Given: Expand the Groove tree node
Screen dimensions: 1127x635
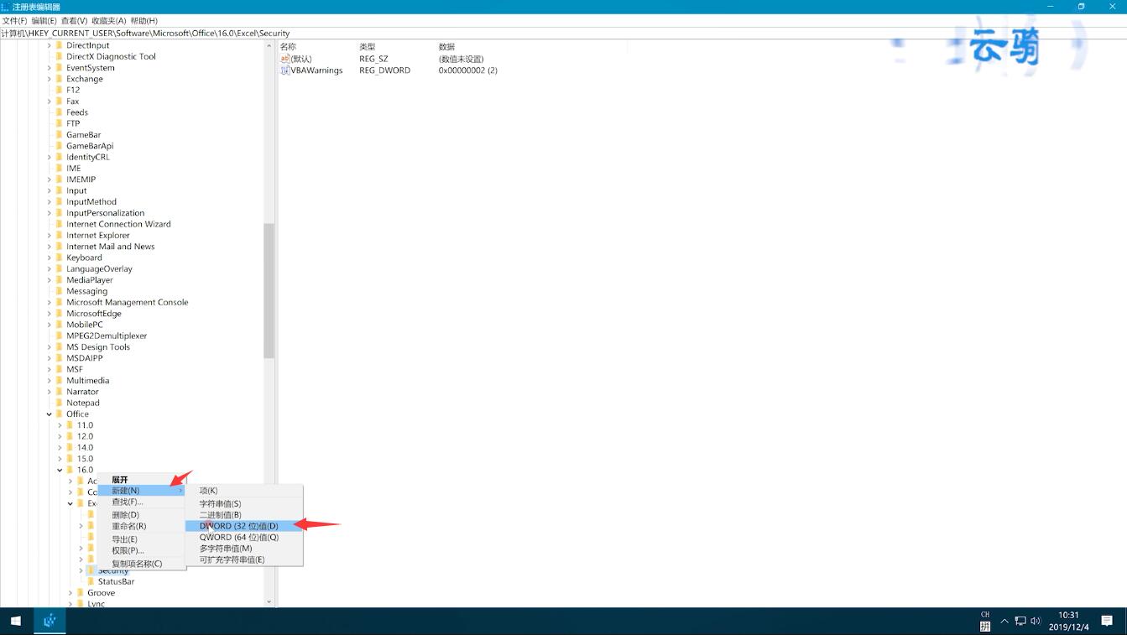Looking at the screenshot, I should 70,592.
